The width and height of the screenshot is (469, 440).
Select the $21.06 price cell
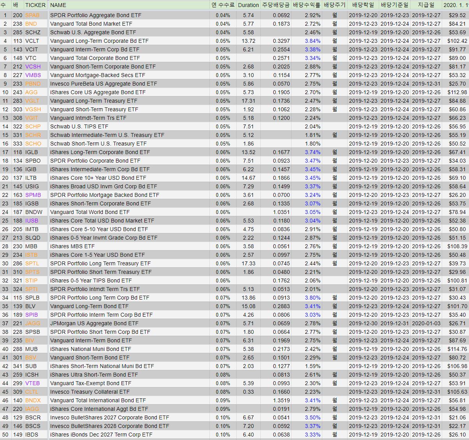[x=457, y=417]
